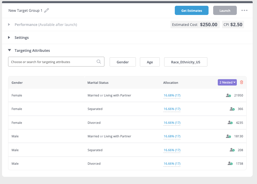Edit allocation for Male Married or Living with Partner
Image resolution: width=257 pixels, height=184 pixels.
click(x=172, y=136)
